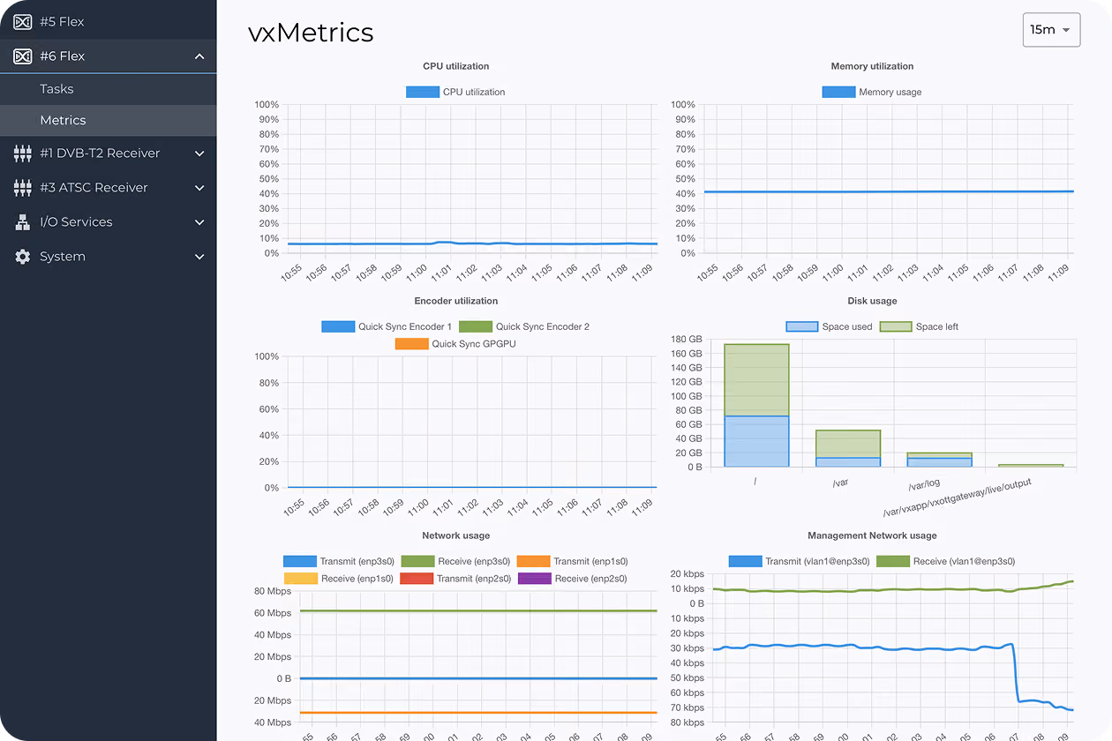
Task: Open the #3 ATSC Receiver menu entry
Action: (108, 188)
